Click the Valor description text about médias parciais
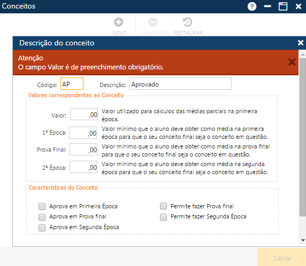The image size is (306, 266). (179, 115)
